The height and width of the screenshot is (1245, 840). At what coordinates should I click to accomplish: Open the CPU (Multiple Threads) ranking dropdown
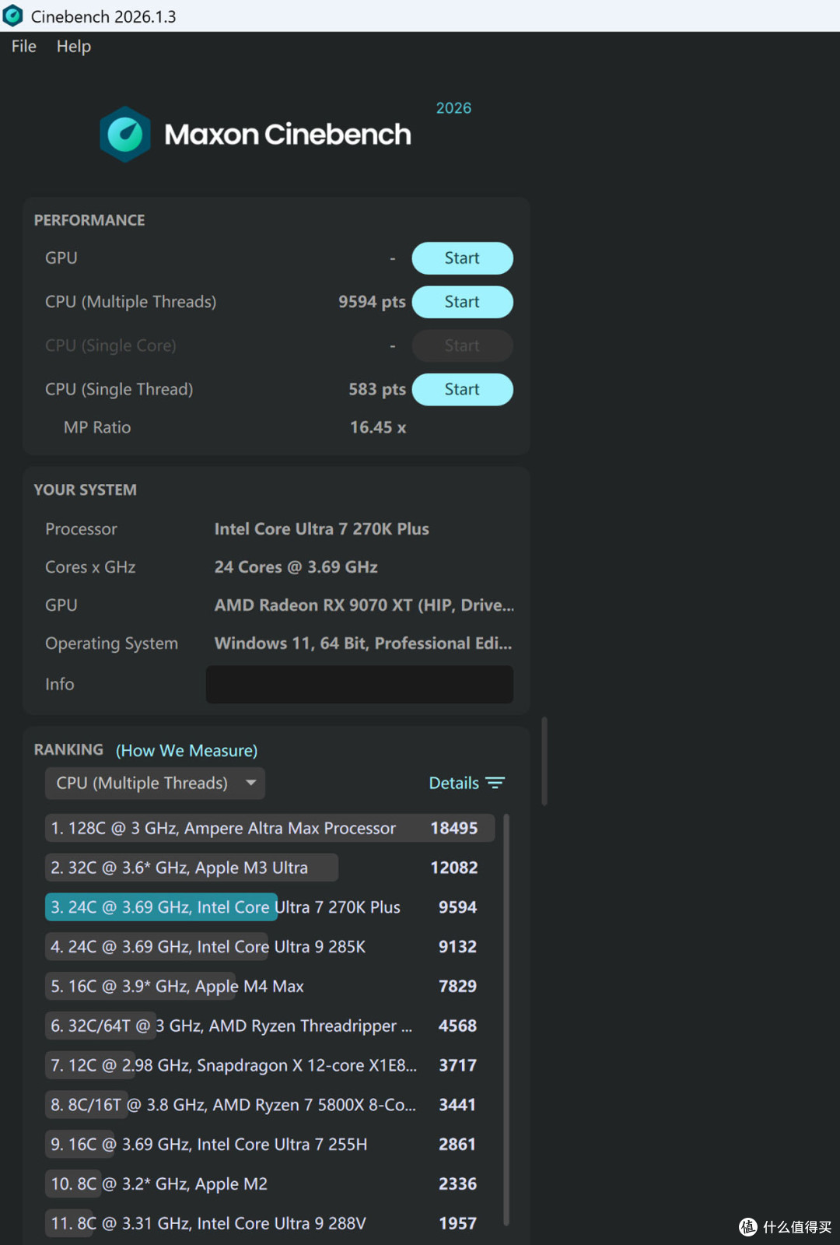[155, 784]
